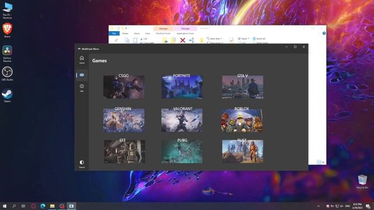The width and height of the screenshot is (374, 210).
Task: Click New folder icon in Explorer ribbon
Action: click(x=202, y=40)
